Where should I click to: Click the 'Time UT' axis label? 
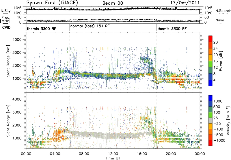coord(113,158)
